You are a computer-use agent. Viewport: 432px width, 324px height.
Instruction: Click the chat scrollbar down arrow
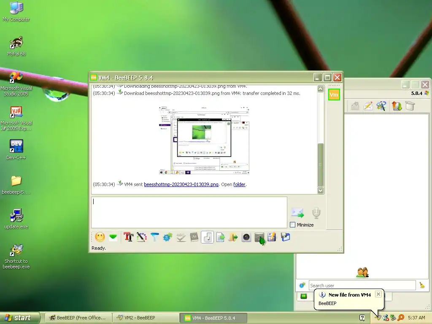[x=320, y=190]
